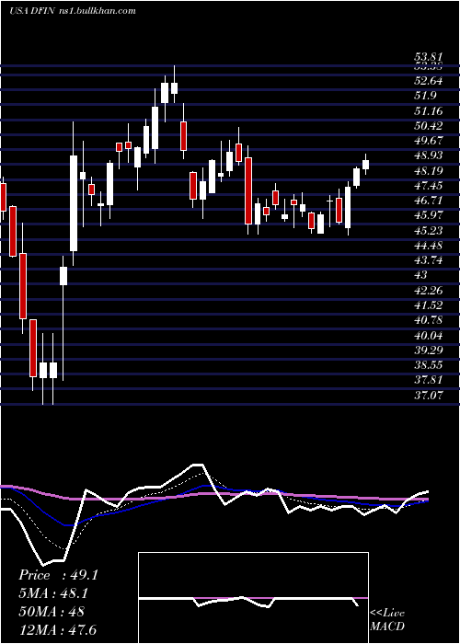Select the 51.9 price axis label

tap(425, 96)
